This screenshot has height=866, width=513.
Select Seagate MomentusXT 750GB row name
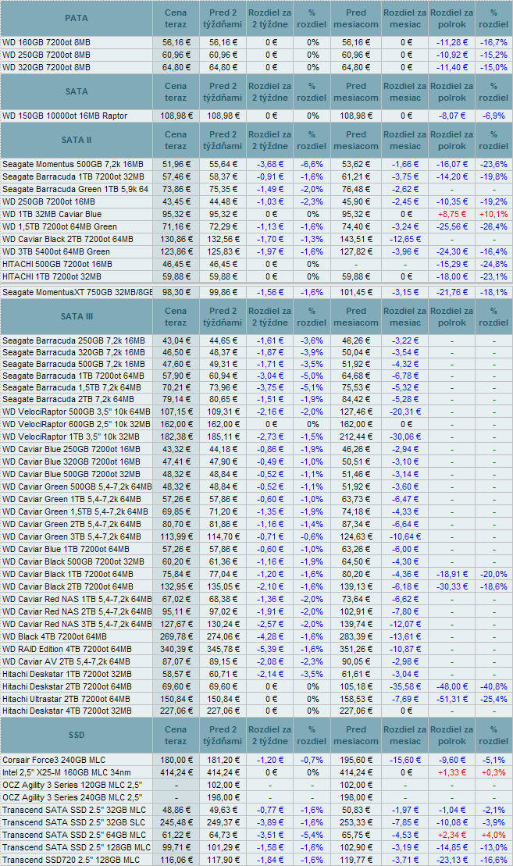click(x=77, y=293)
